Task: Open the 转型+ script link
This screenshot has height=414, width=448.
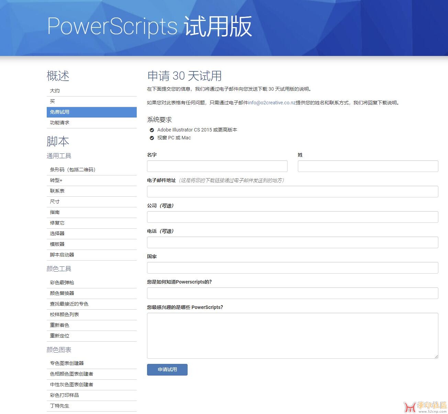Action: click(x=91, y=180)
